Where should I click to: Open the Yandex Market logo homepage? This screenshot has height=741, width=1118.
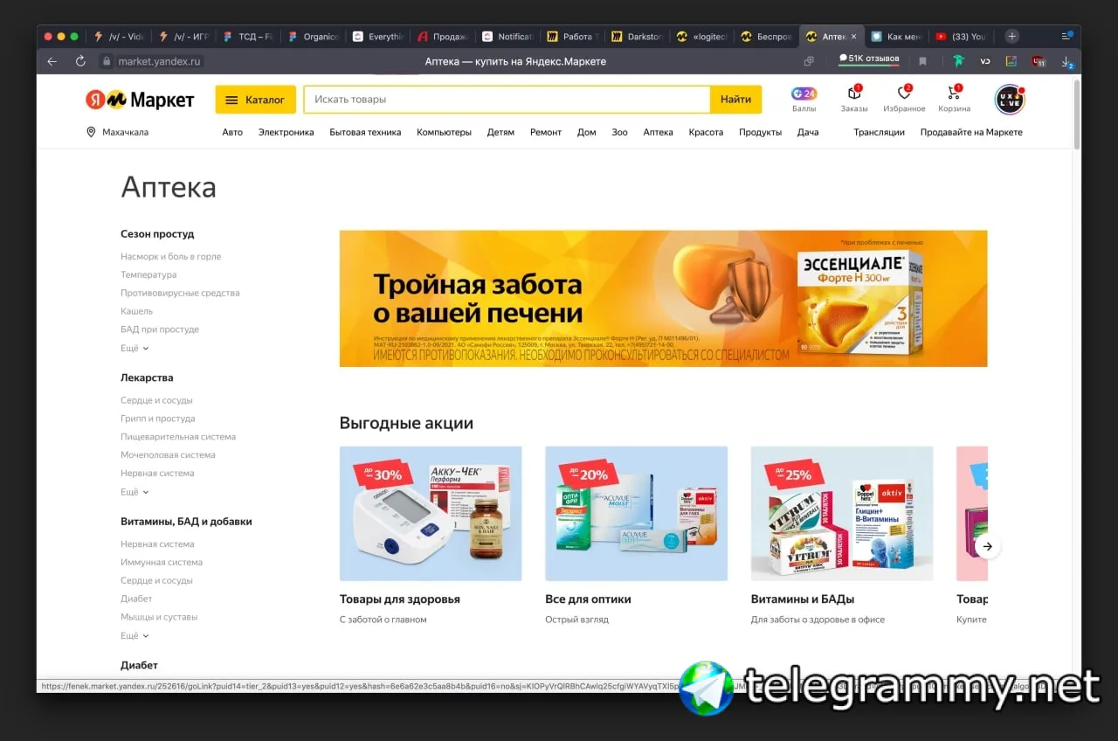point(140,100)
